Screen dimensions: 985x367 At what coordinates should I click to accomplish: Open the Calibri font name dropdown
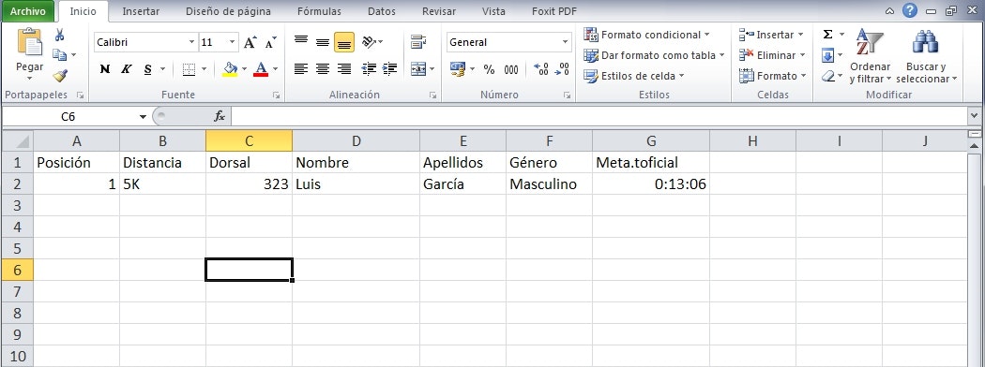point(192,43)
